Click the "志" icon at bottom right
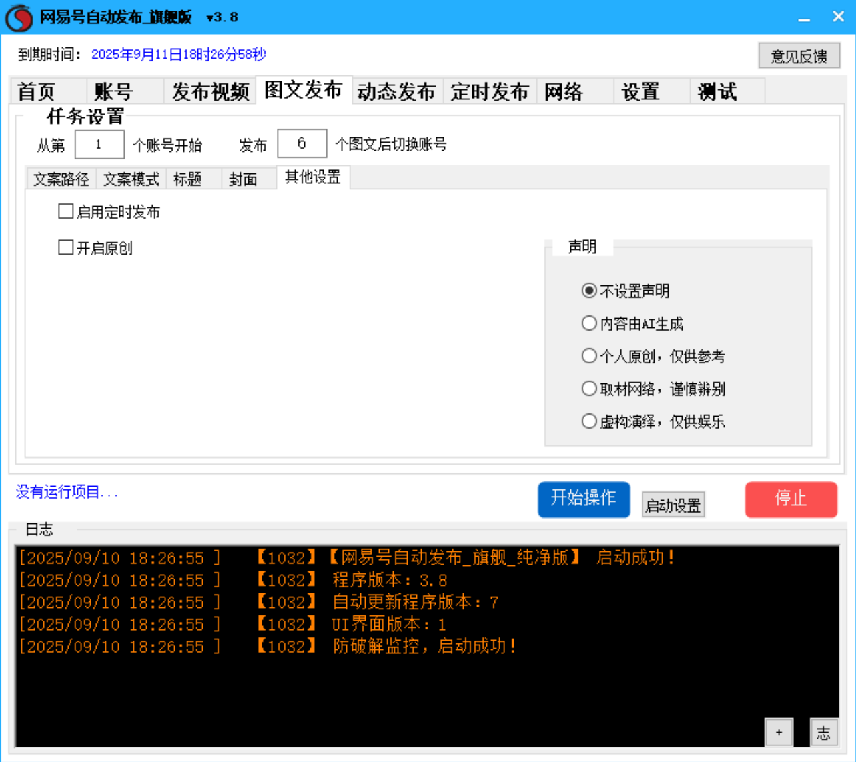 (x=825, y=731)
